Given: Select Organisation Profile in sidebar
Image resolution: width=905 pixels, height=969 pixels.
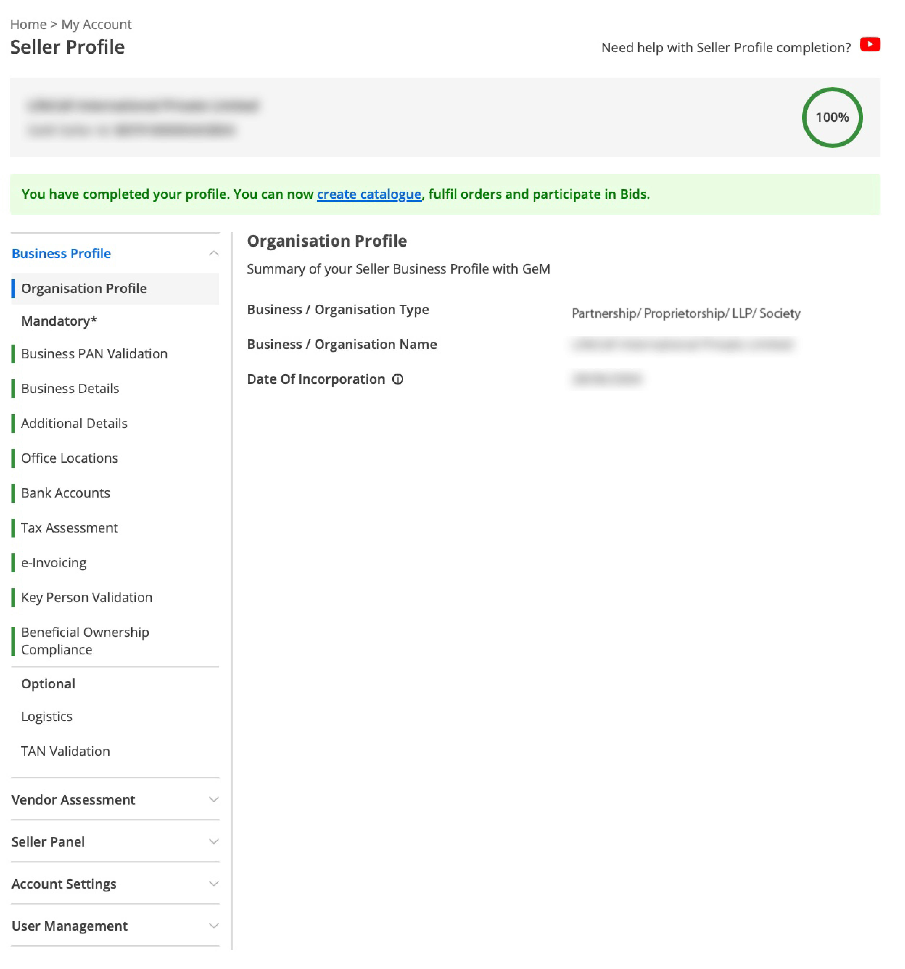Looking at the screenshot, I should (115, 288).
